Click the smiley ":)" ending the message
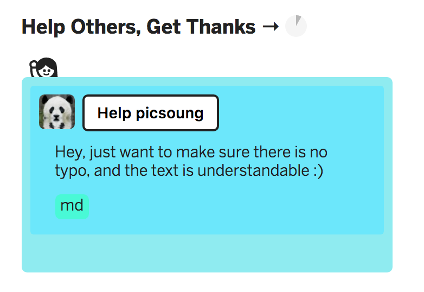Screen dimensions: 424x292 tap(318, 171)
